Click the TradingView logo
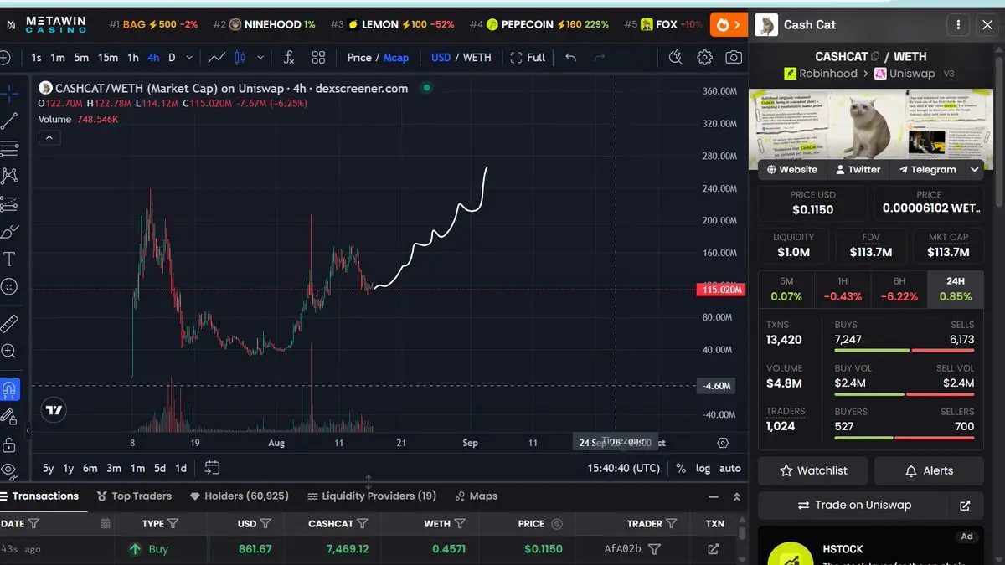This screenshot has height=565, width=1005. 54,410
